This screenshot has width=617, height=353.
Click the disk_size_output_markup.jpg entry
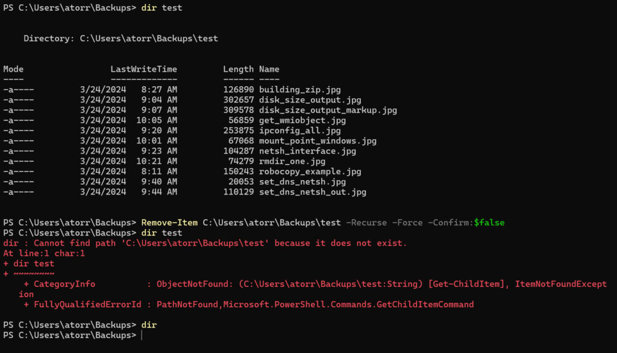(328, 110)
